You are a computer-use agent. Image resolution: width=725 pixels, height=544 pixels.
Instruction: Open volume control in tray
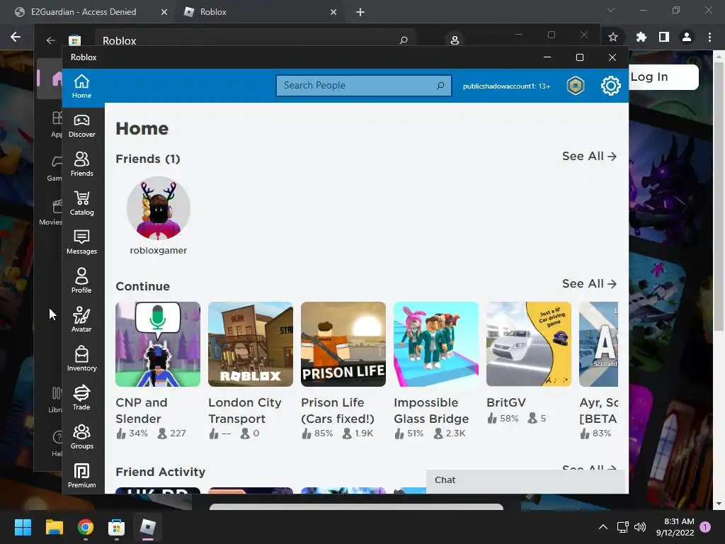[640, 527]
